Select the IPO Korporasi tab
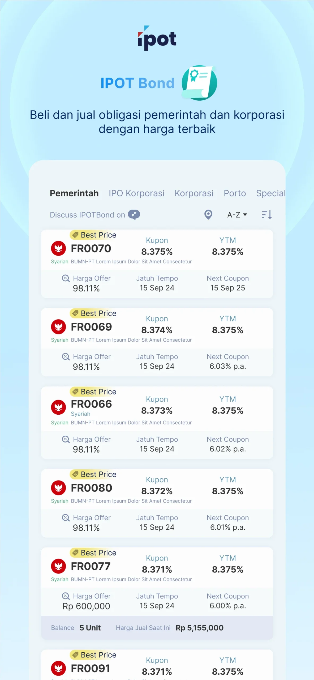The image size is (314, 680). click(136, 193)
